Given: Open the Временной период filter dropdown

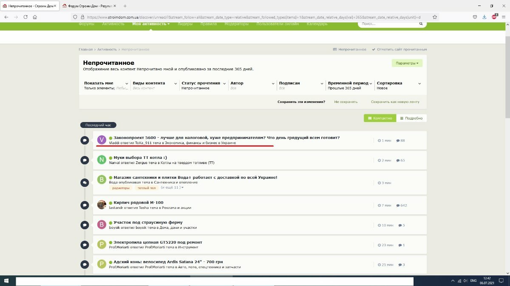Looking at the screenshot, I should pyautogui.click(x=350, y=86).
